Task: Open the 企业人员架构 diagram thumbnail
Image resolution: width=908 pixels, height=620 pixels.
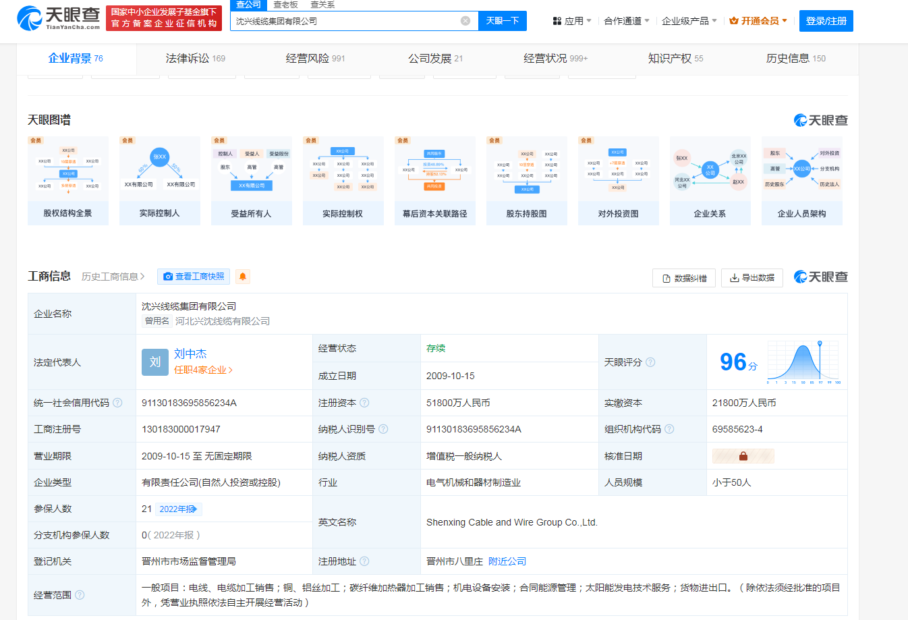Action: point(802,181)
